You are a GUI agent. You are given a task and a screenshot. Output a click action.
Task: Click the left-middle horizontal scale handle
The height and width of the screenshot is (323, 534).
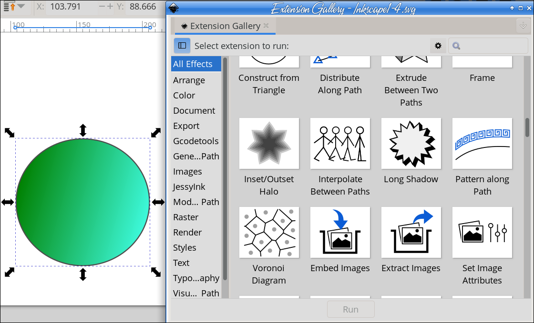[8, 203]
